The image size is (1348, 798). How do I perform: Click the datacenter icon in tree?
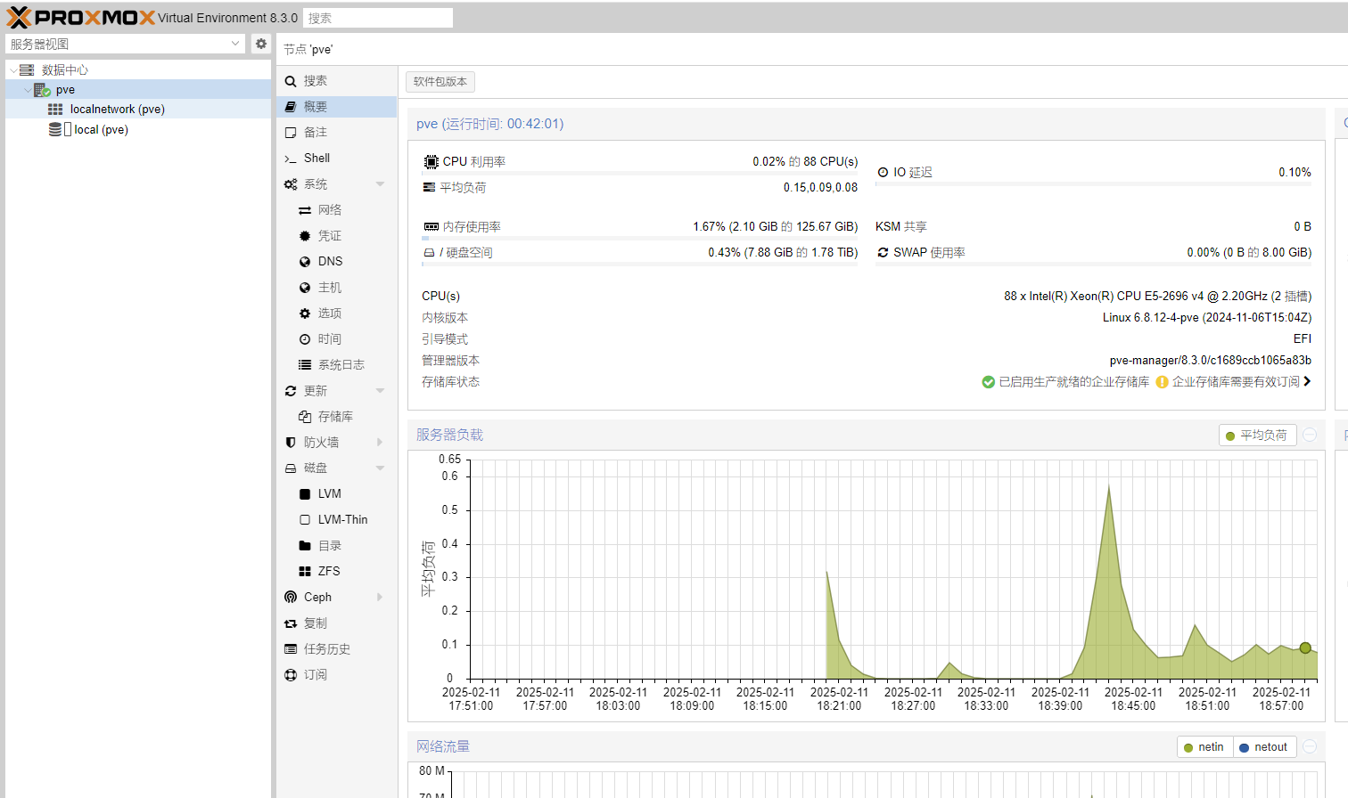27,69
